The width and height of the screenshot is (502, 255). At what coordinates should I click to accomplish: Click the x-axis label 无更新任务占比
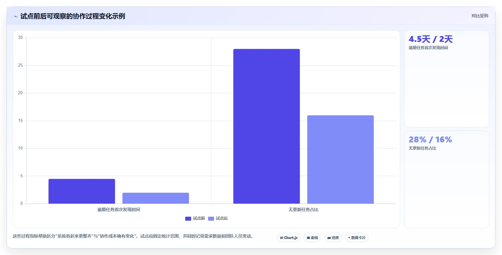tap(303, 209)
